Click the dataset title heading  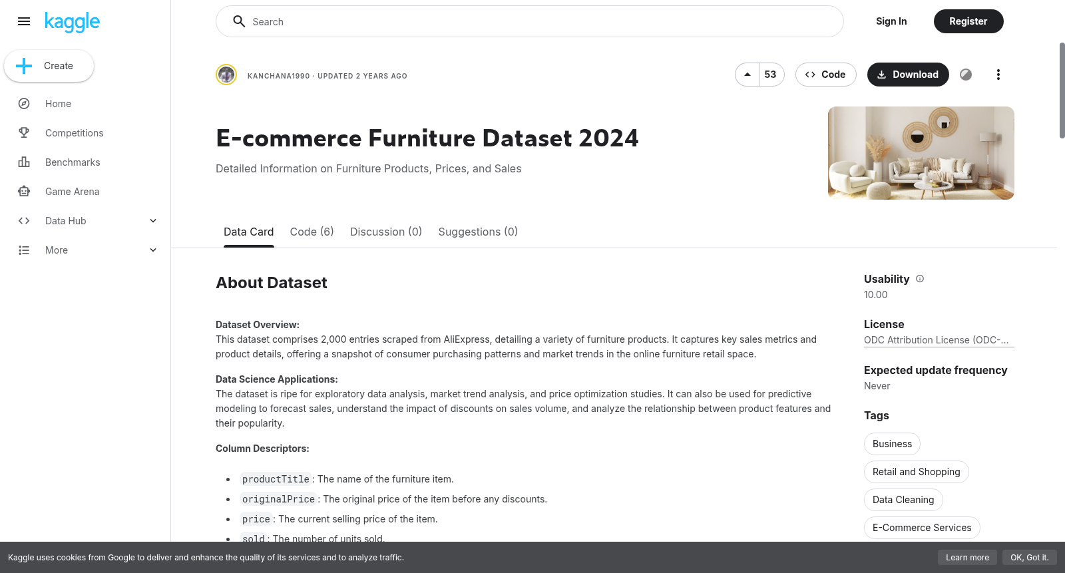(x=427, y=138)
